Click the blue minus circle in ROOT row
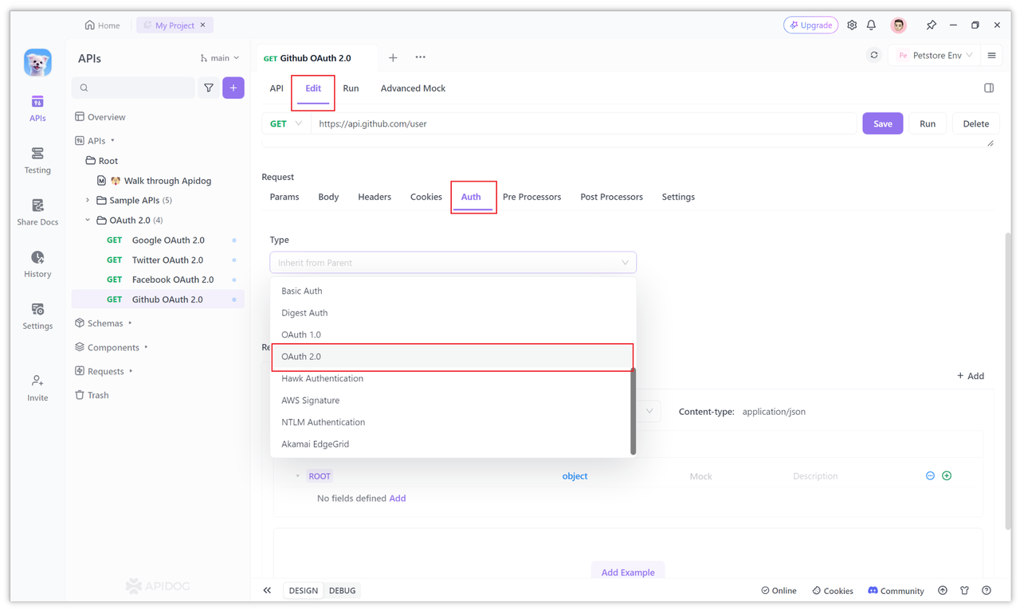Image resolution: width=1020 pixels, height=610 pixels. 930,475
